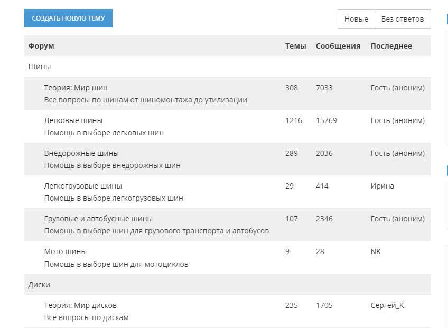
Task: Click topic count 107
Action: [x=292, y=219]
